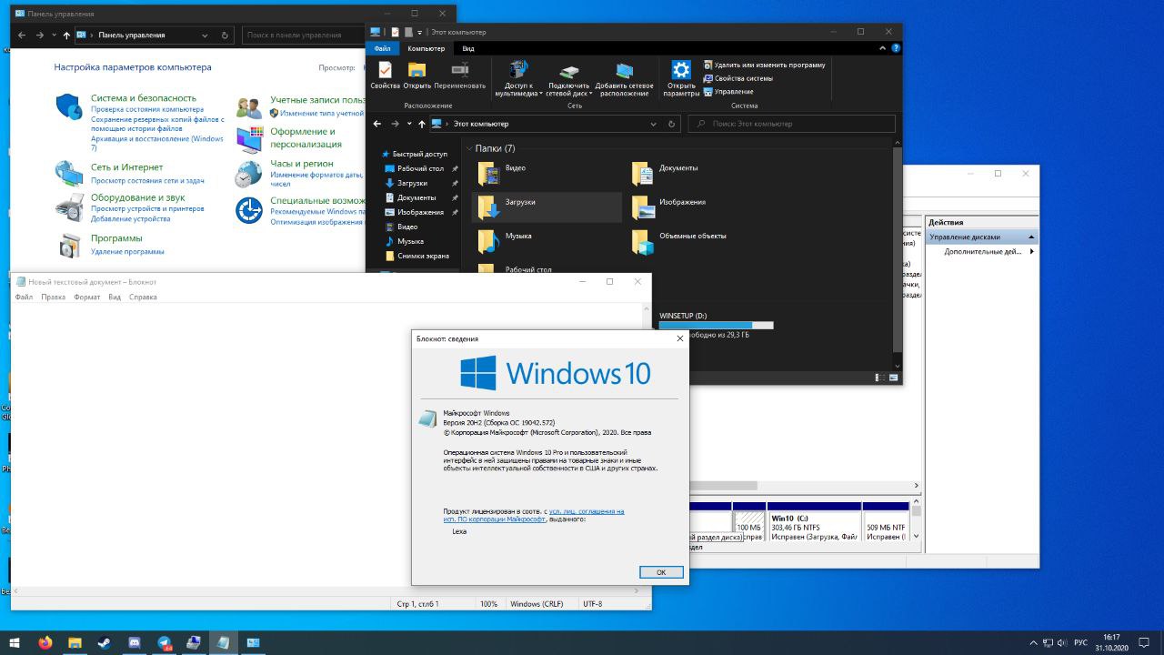Select the Компьютер ribbon tab
The width and height of the screenshot is (1164, 655).
pyautogui.click(x=426, y=48)
